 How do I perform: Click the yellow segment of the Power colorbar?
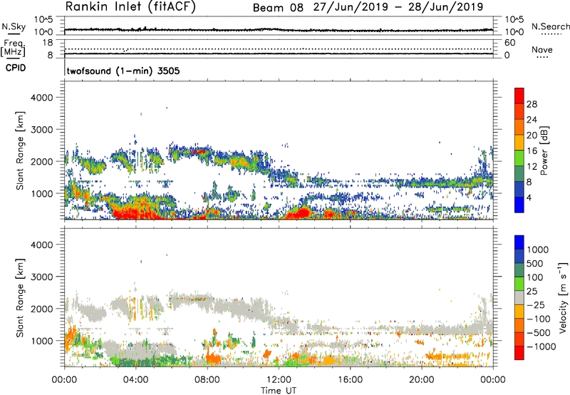(519, 143)
